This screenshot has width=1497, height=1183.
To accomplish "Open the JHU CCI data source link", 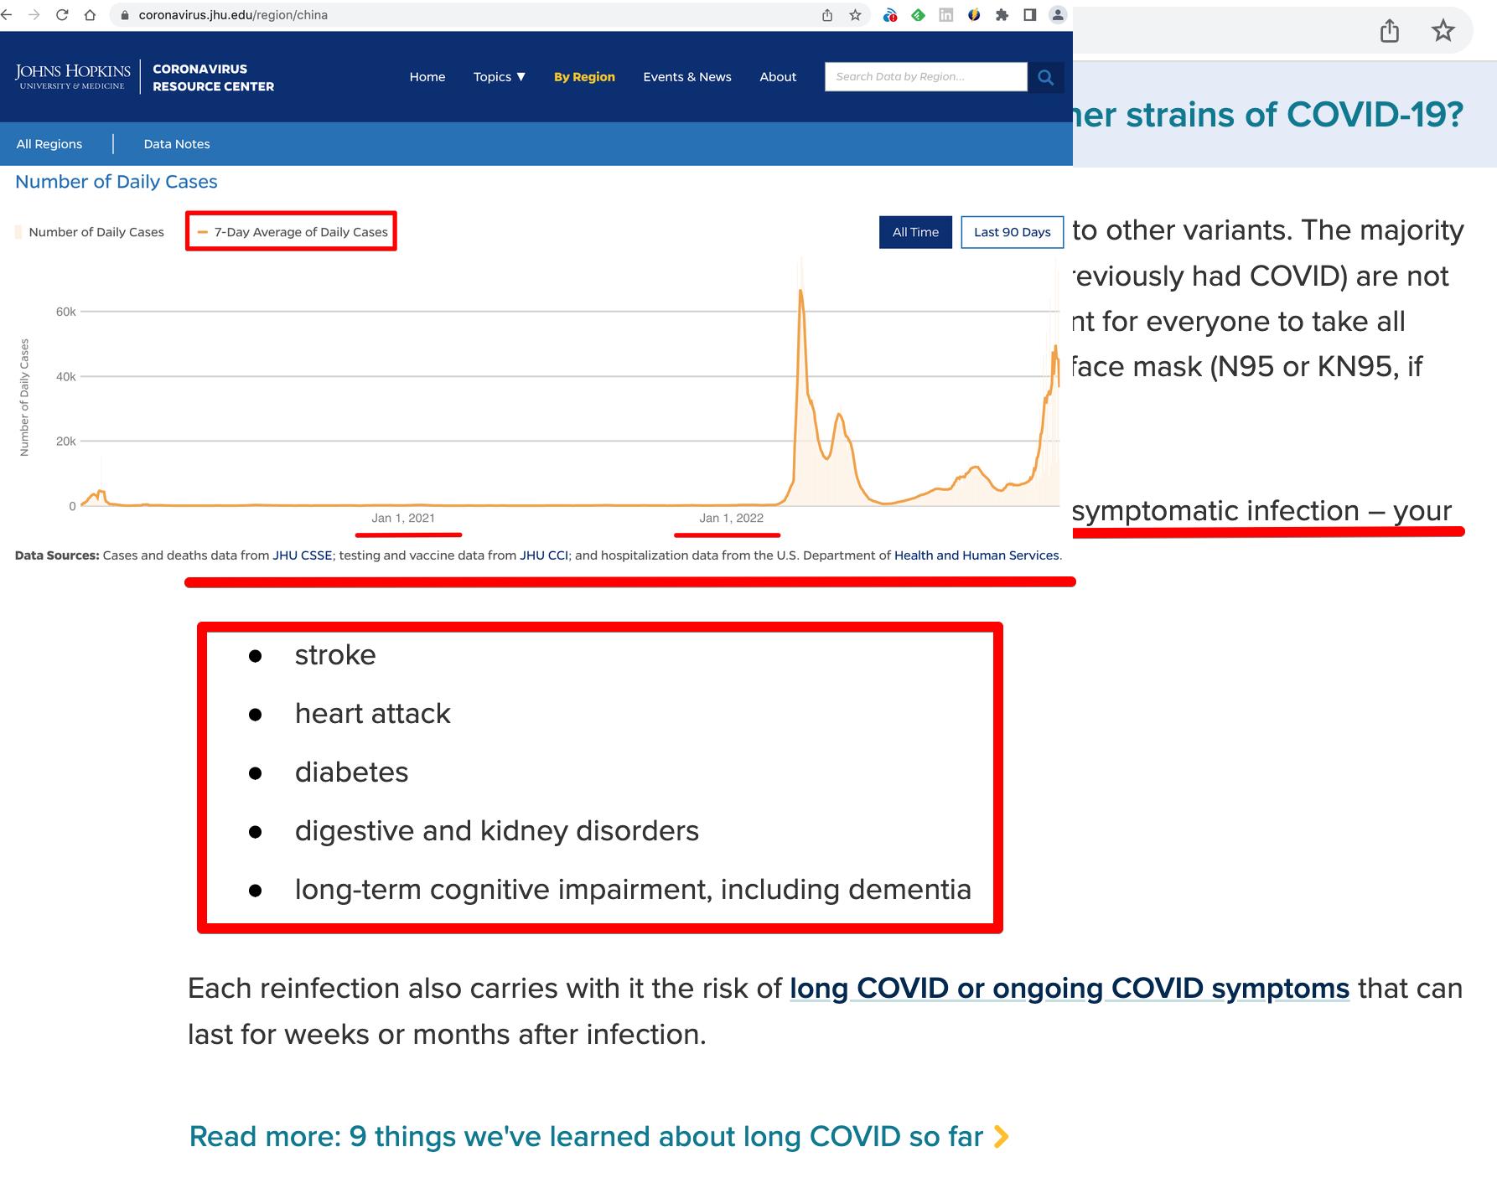I will (x=544, y=555).
